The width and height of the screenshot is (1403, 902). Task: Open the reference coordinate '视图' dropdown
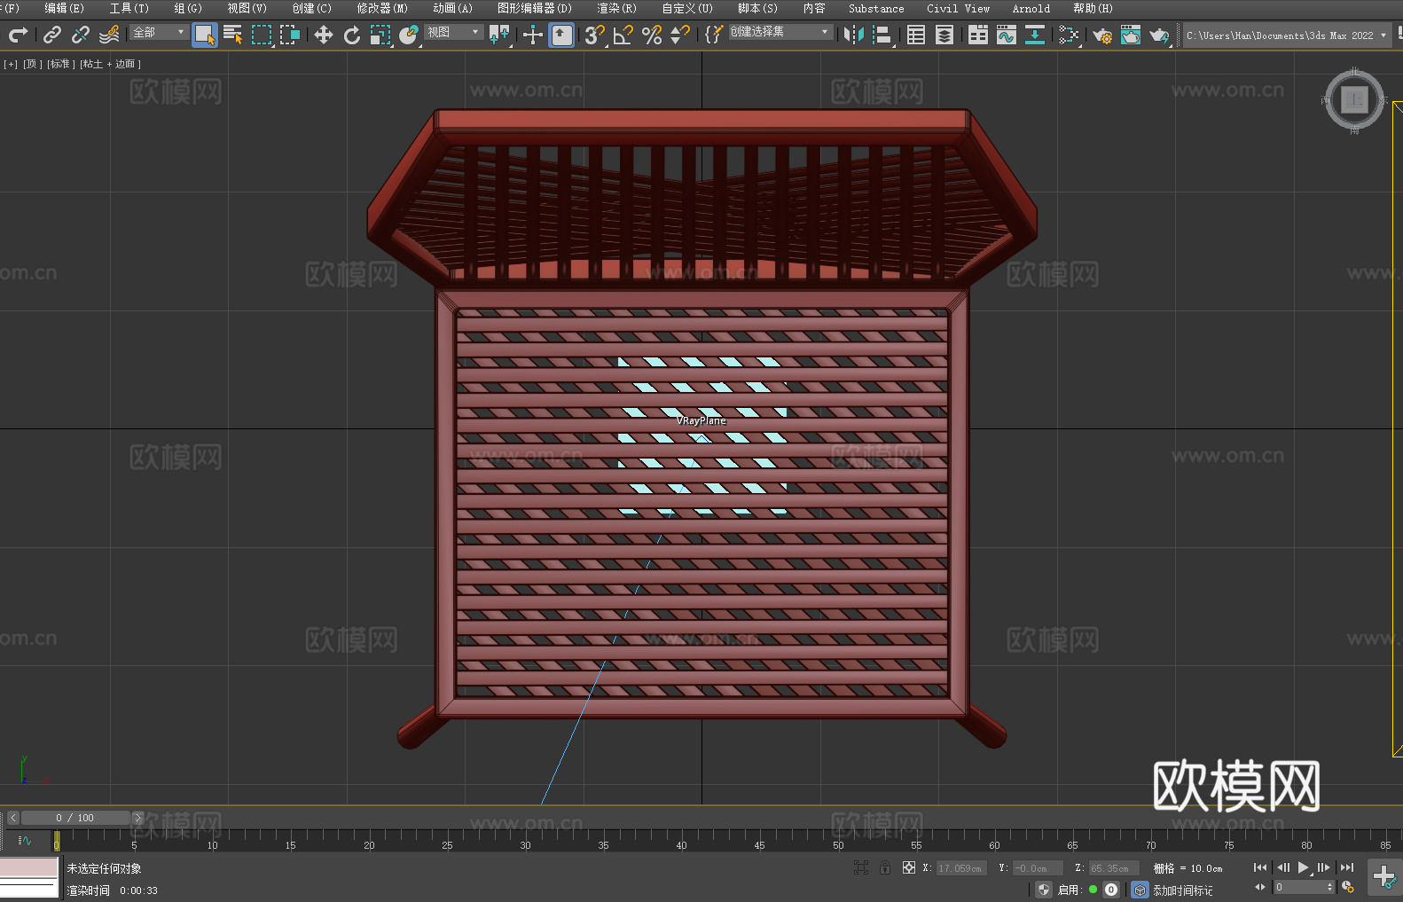pyautogui.click(x=453, y=32)
